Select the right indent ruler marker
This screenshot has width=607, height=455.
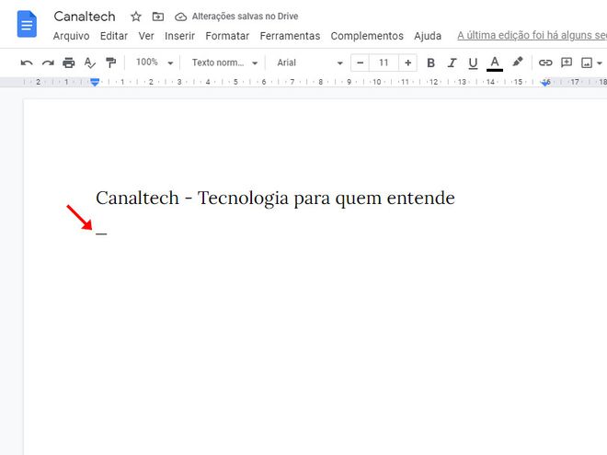[x=545, y=83]
